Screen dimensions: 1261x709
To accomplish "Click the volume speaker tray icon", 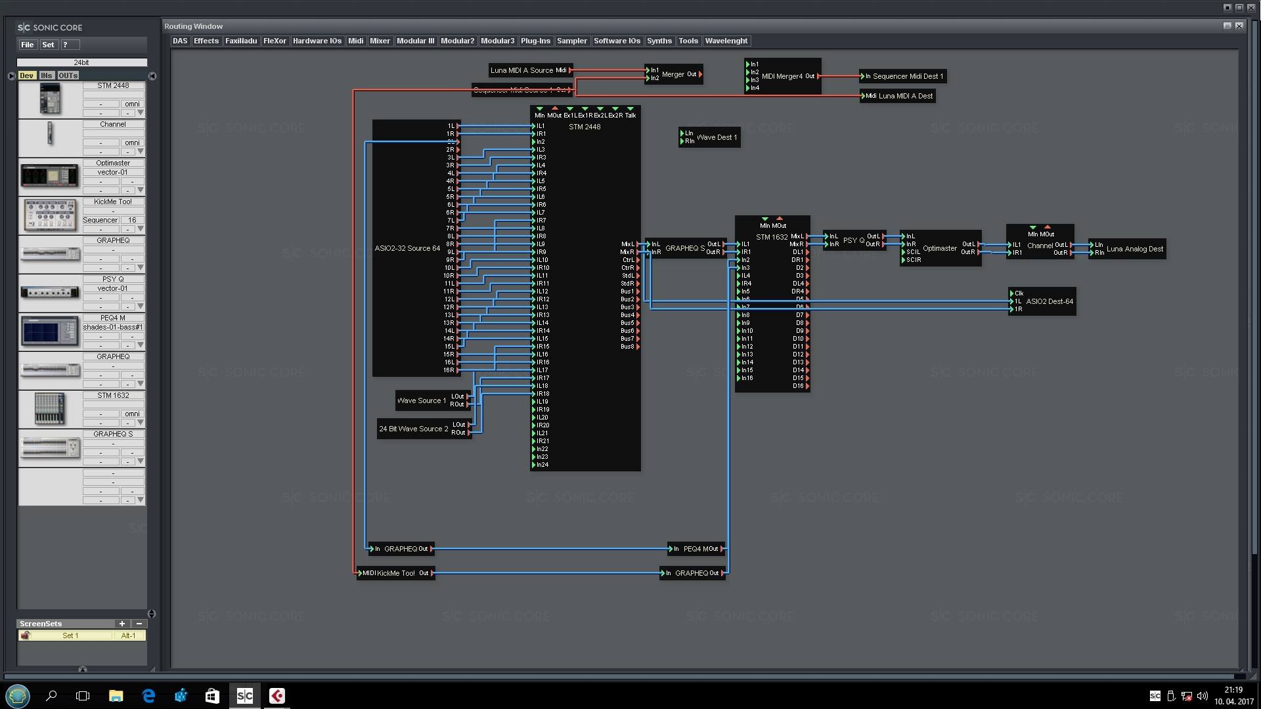I will coord(1203,696).
